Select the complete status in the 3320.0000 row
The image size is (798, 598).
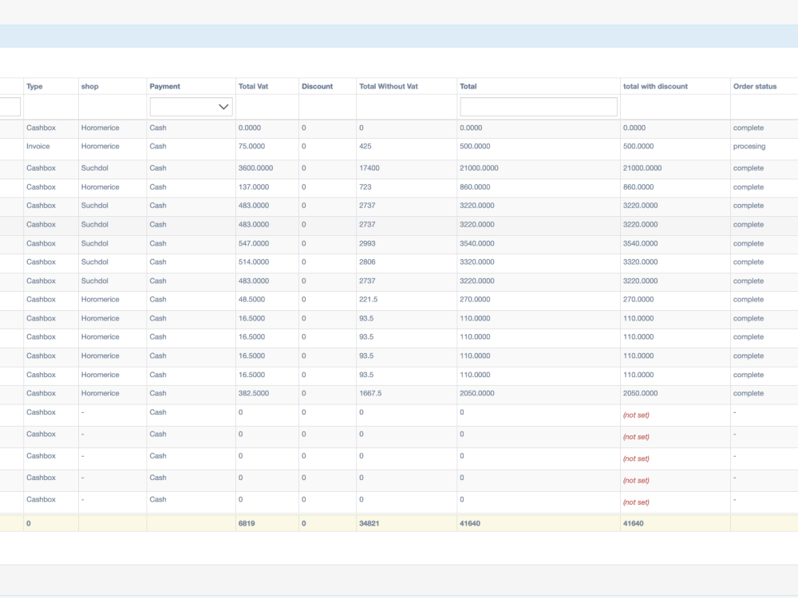click(x=749, y=262)
